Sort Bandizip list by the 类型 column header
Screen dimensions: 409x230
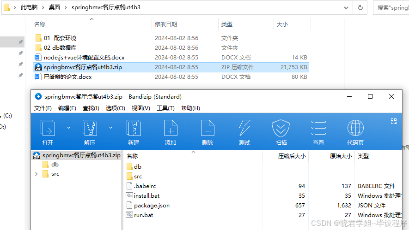click(363, 156)
